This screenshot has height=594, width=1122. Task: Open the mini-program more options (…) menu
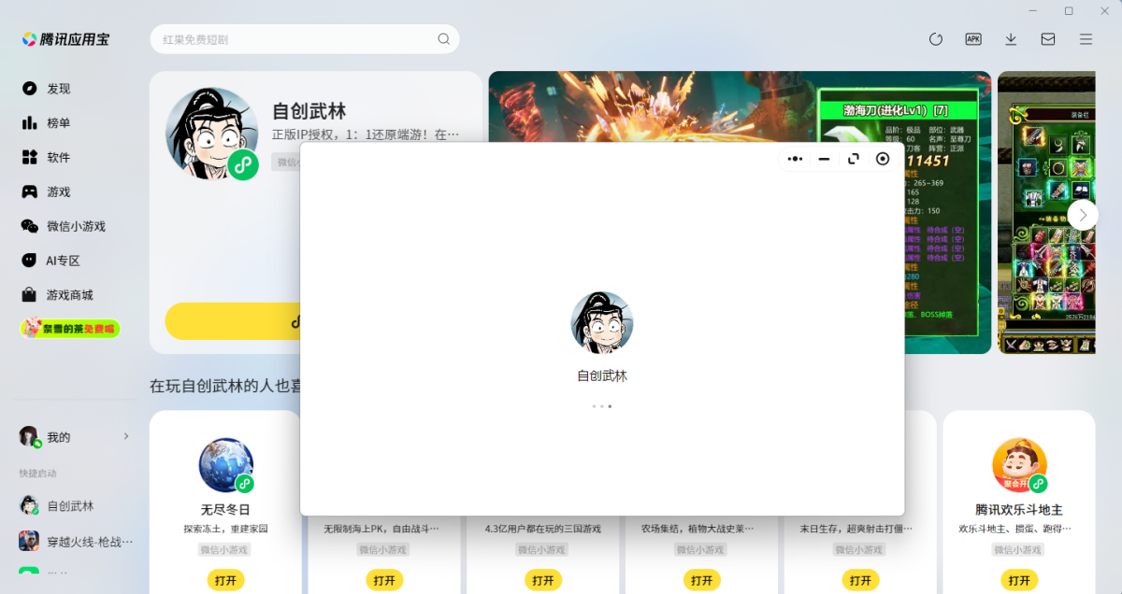(795, 159)
